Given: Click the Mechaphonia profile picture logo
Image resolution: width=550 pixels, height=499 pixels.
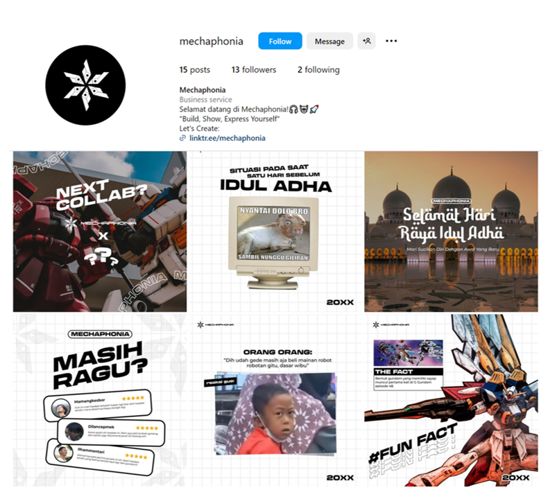Looking at the screenshot, I should tap(85, 85).
